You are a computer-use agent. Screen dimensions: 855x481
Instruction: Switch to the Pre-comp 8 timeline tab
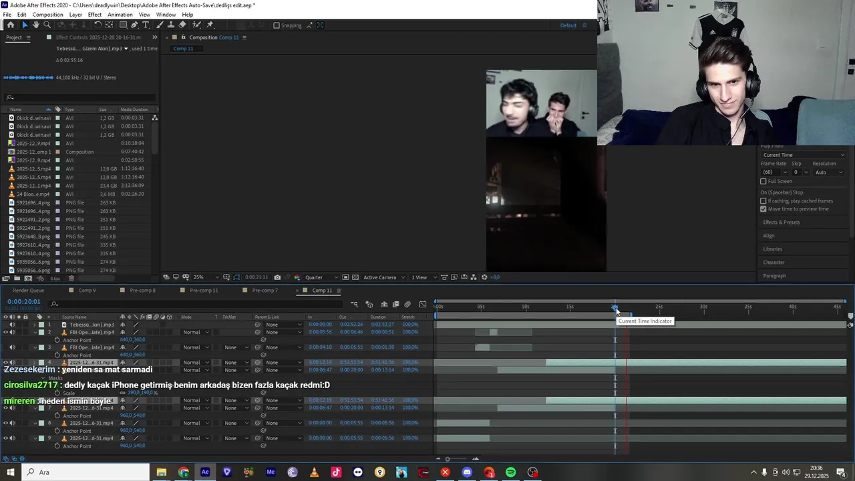pyautogui.click(x=142, y=291)
